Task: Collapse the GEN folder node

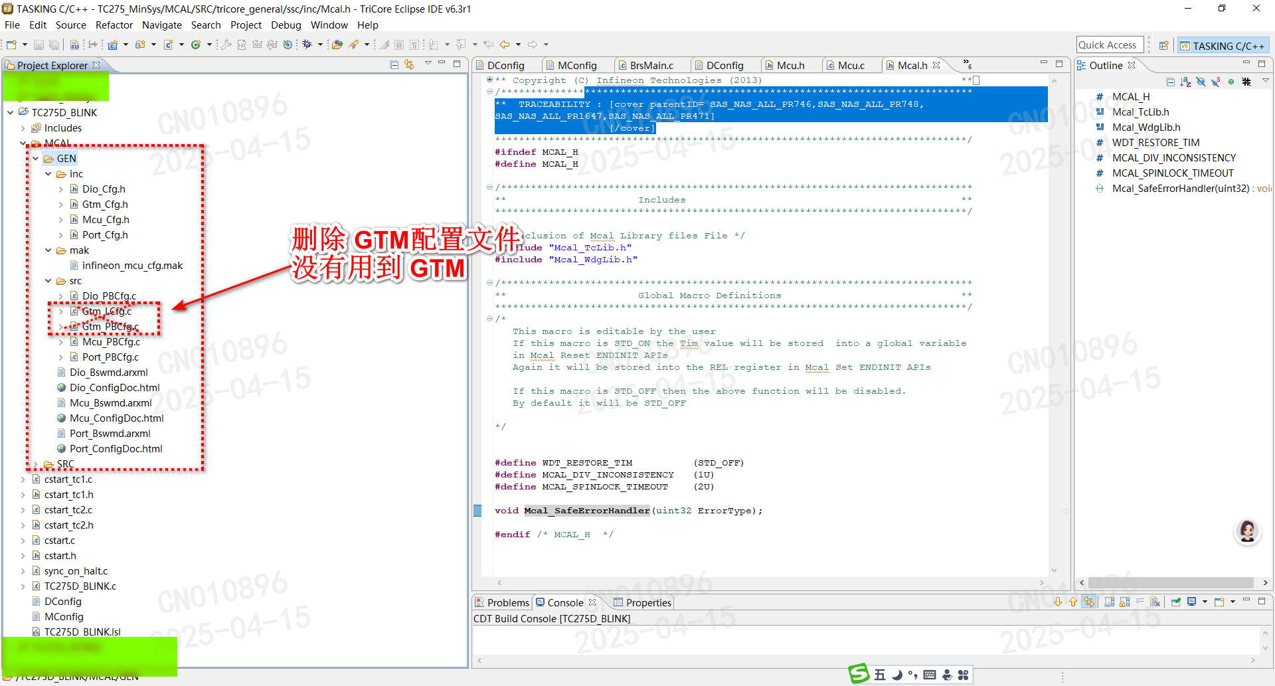Action: point(36,159)
